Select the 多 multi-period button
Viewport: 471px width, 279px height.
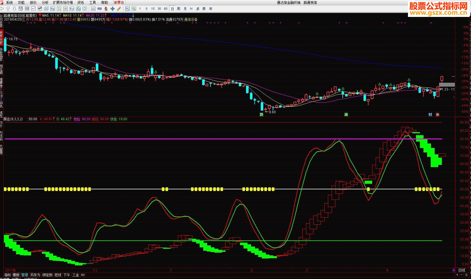(198, 9)
